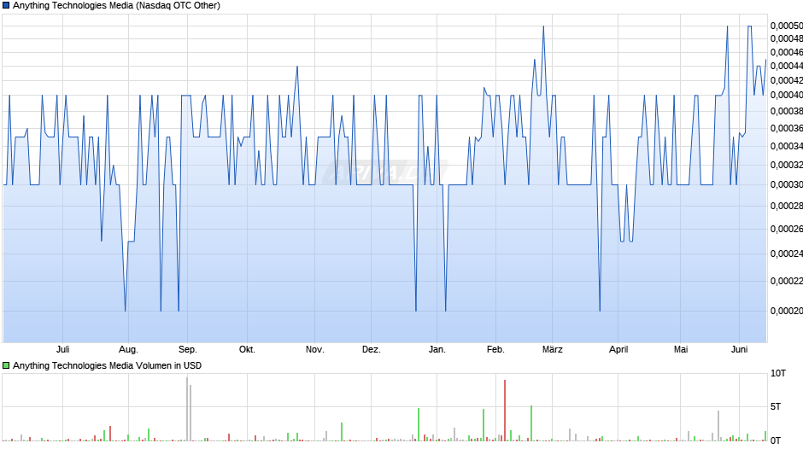Screen dimensions: 803x449
Task: Click the tall red volume bar in February
Action: coord(504,410)
